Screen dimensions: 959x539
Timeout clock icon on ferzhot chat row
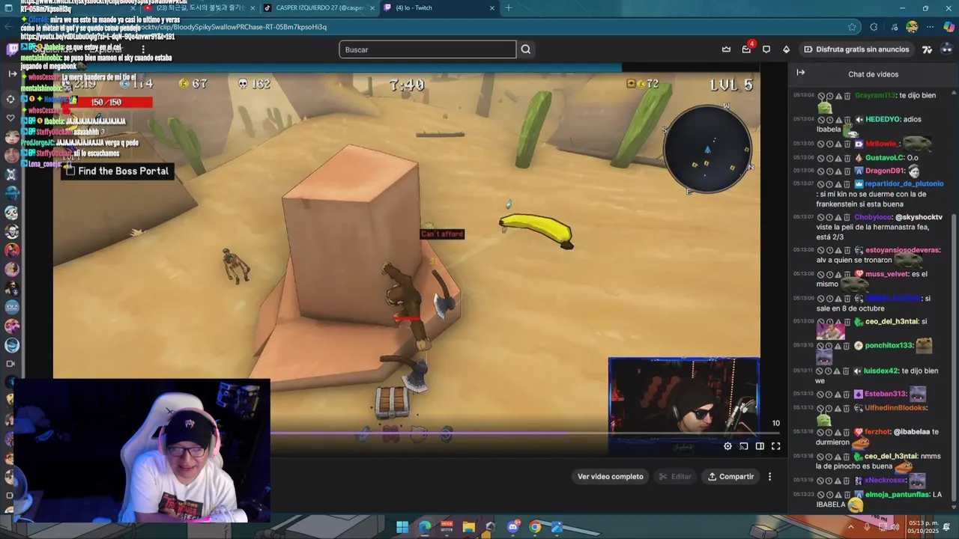pos(829,432)
